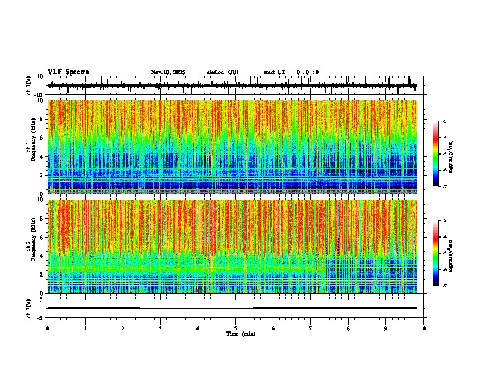The image size is (477, 368).
Task: Click time axis tick label 3
Action: (160, 328)
